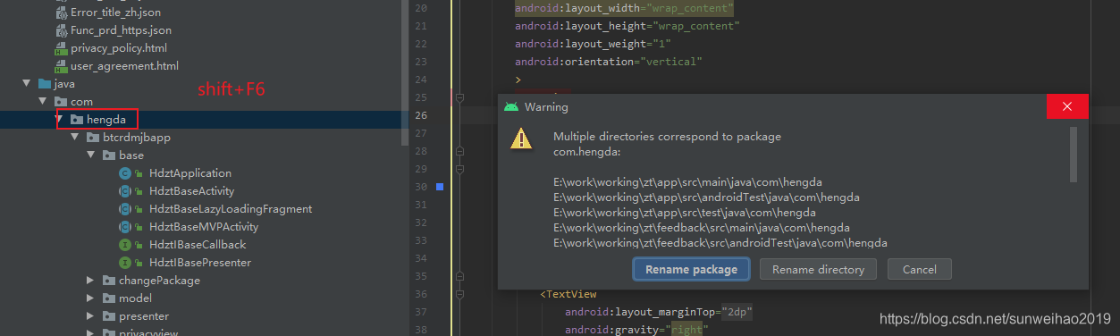The height and width of the screenshot is (336, 1120).
Task: Click blue gutter marker on line 30
Action: tap(440, 187)
